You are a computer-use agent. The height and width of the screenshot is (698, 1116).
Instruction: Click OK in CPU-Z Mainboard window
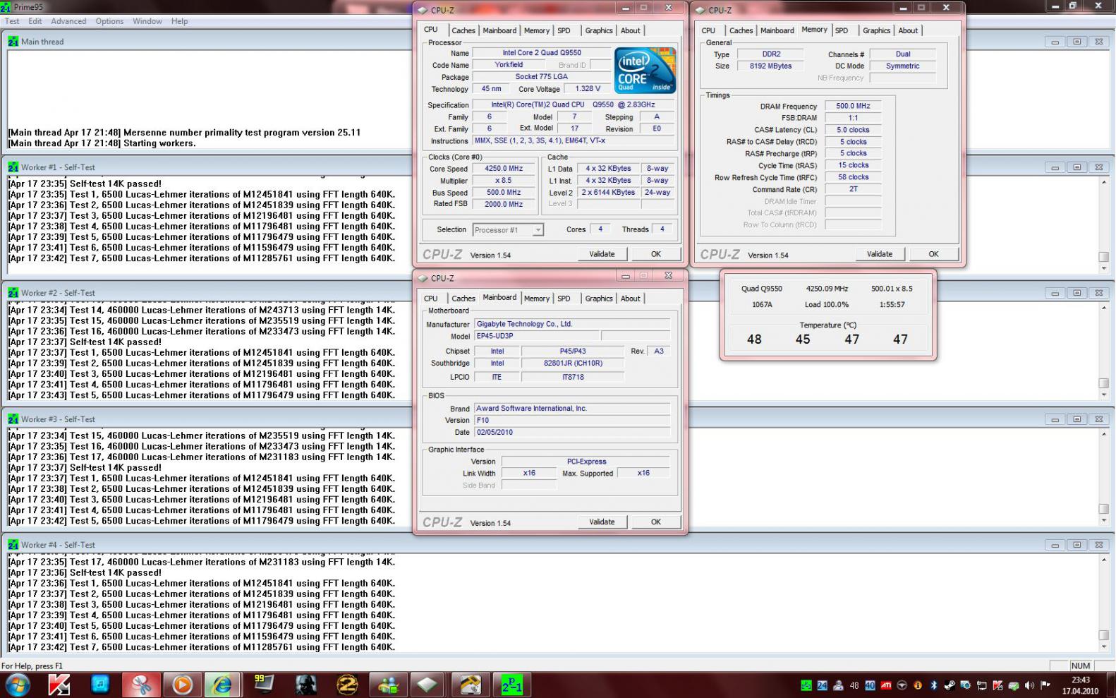(x=656, y=522)
